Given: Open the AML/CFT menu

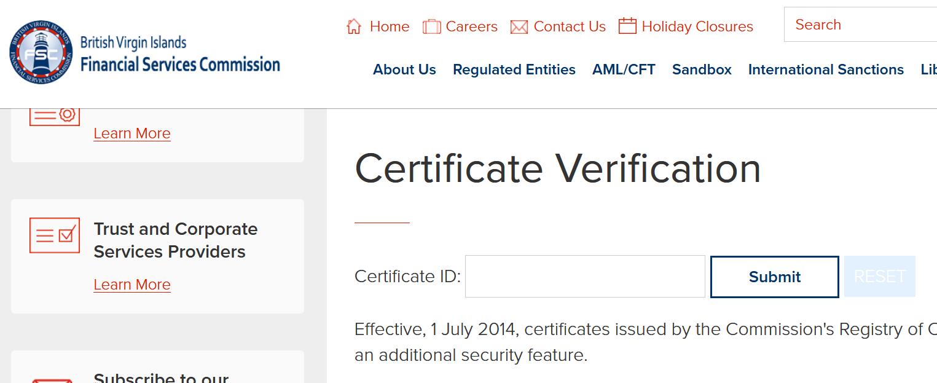Looking at the screenshot, I should (624, 69).
